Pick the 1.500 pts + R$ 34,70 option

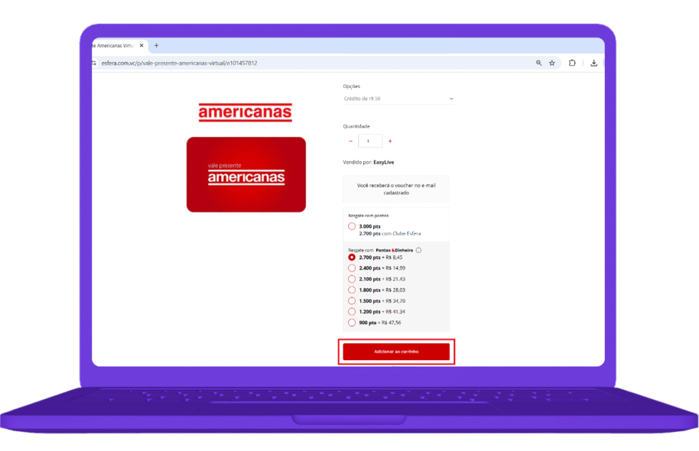click(352, 301)
